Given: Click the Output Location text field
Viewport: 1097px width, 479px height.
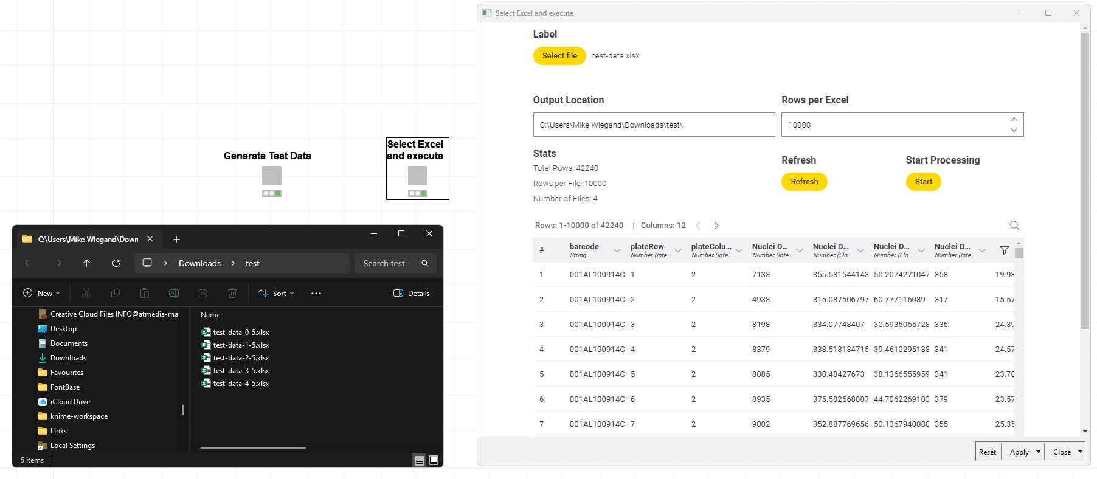Looking at the screenshot, I should 654,125.
